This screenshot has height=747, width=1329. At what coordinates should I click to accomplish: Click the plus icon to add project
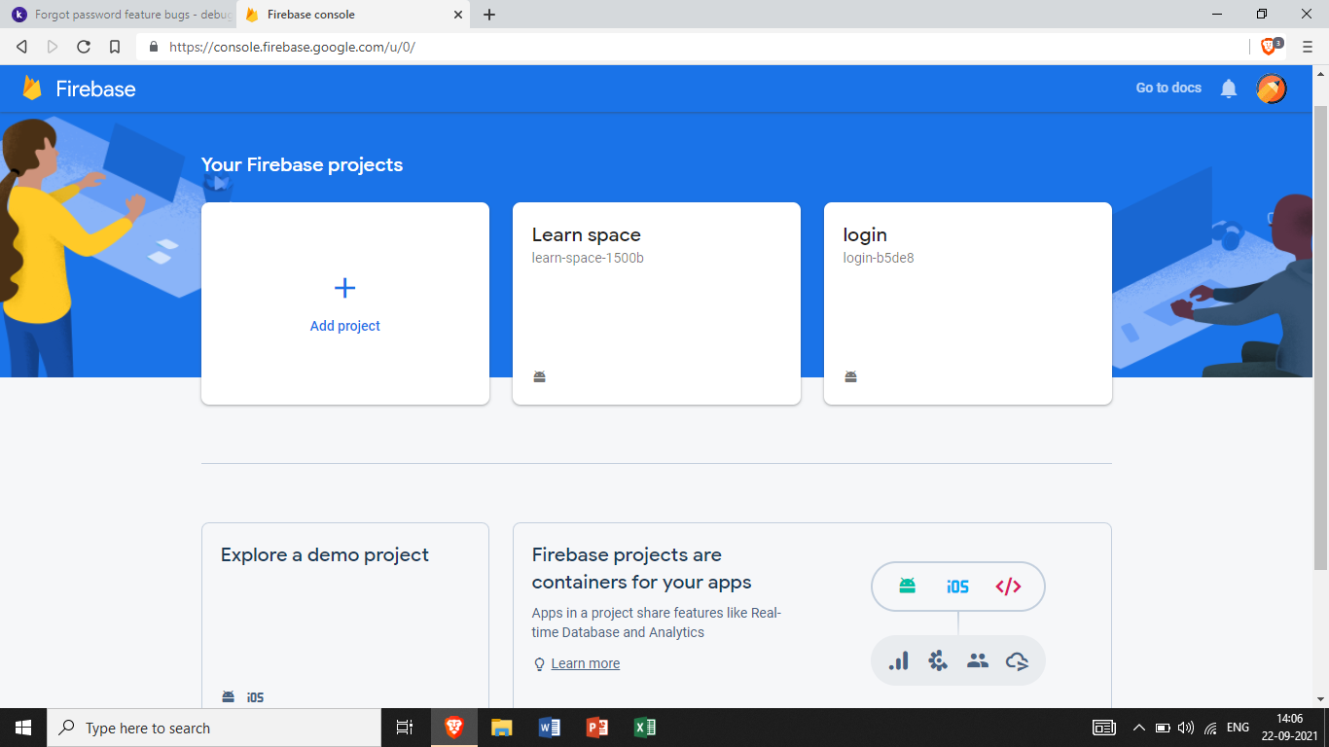click(x=344, y=288)
